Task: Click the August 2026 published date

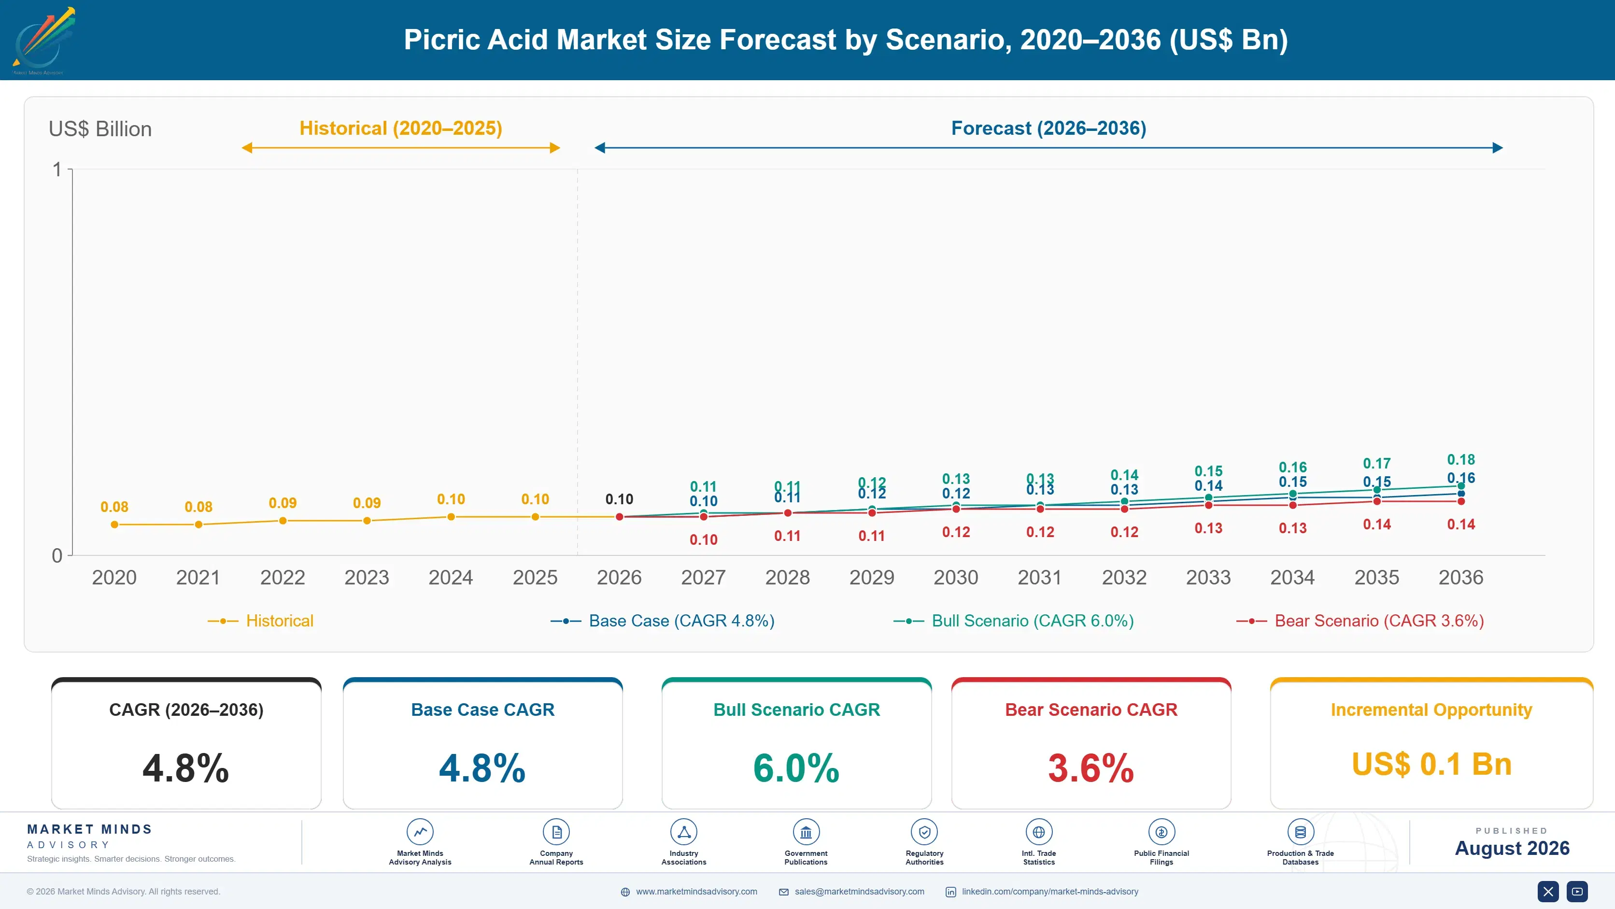Action: point(1512,848)
